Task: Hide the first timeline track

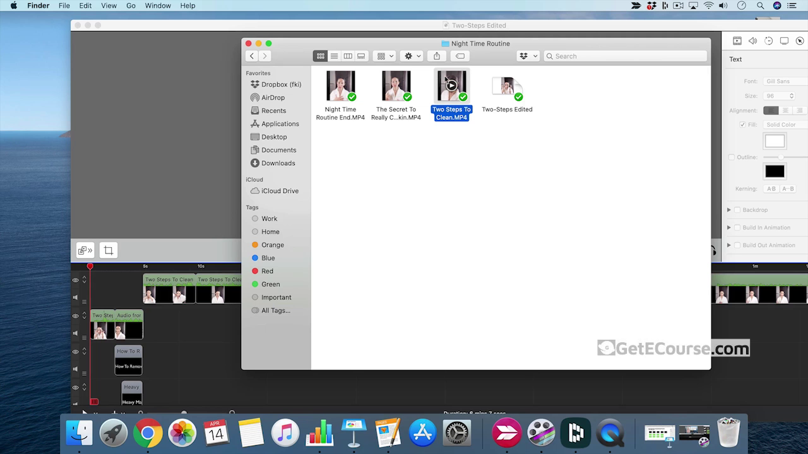Action: pyautogui.click(x=75, y=280)
